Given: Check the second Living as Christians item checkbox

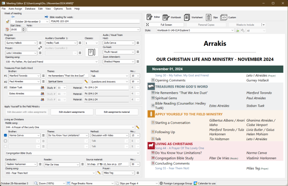Looking at the screenshot, I should click(5, 141).
